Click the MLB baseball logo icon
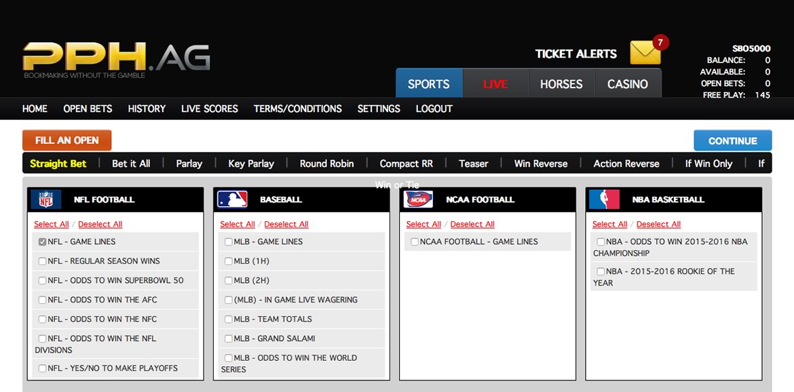Viewport: 794px width, 392px height. point(232,199)
